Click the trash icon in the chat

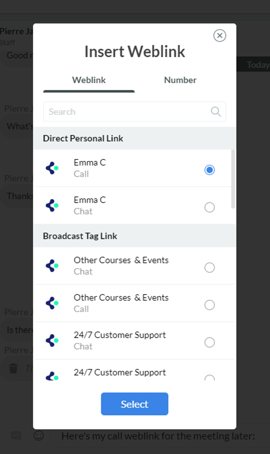point(13,368)
